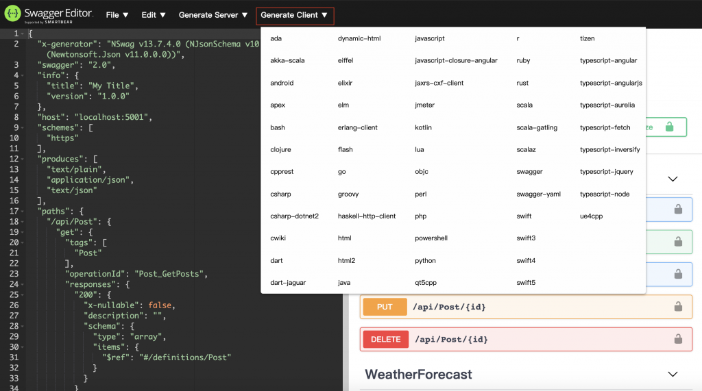Pick kotlin from the client list

tap(423, 127)
